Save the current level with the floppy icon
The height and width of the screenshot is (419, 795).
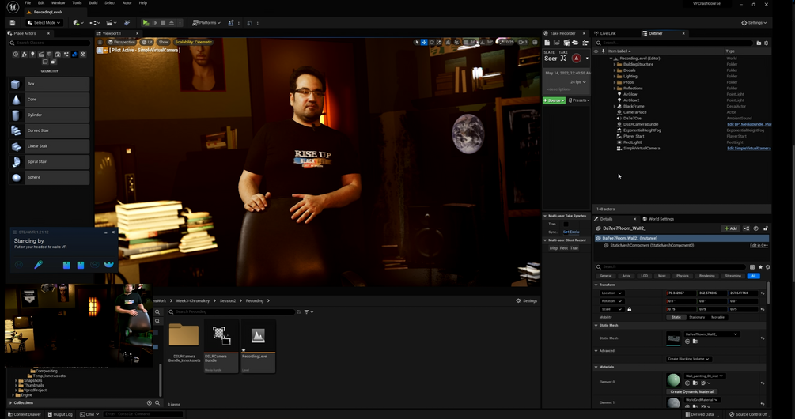(x=12, y=23)
